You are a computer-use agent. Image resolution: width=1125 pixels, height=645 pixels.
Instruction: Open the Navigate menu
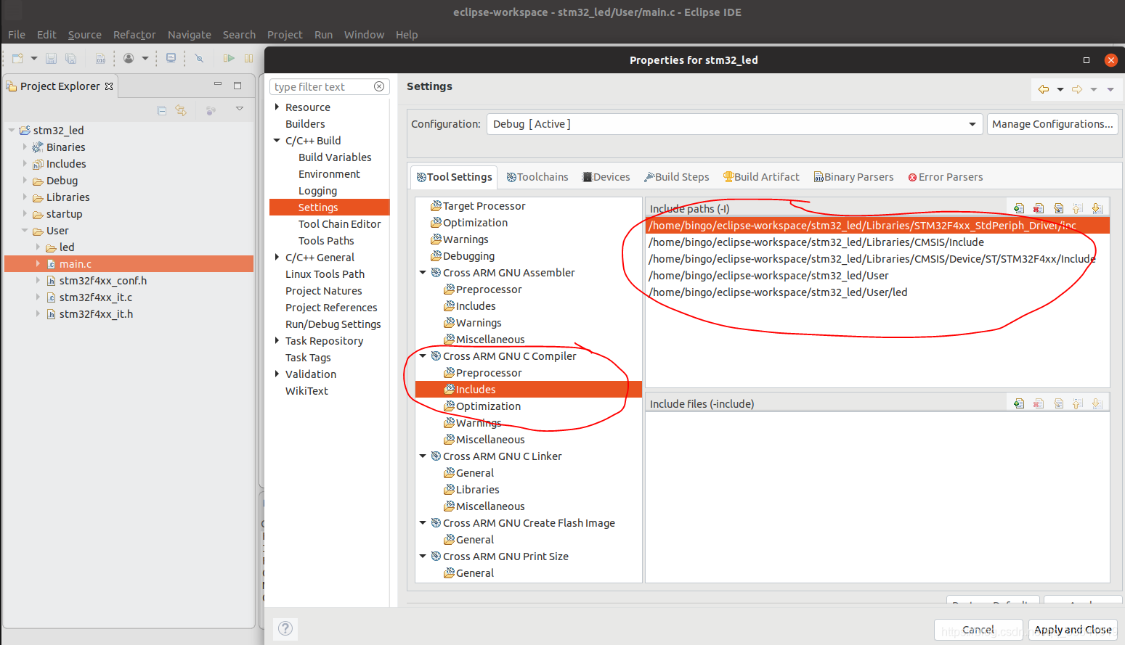tap(190, 35)
